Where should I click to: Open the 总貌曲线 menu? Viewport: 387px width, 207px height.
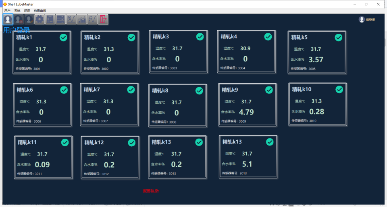click(x=40, y=10)
